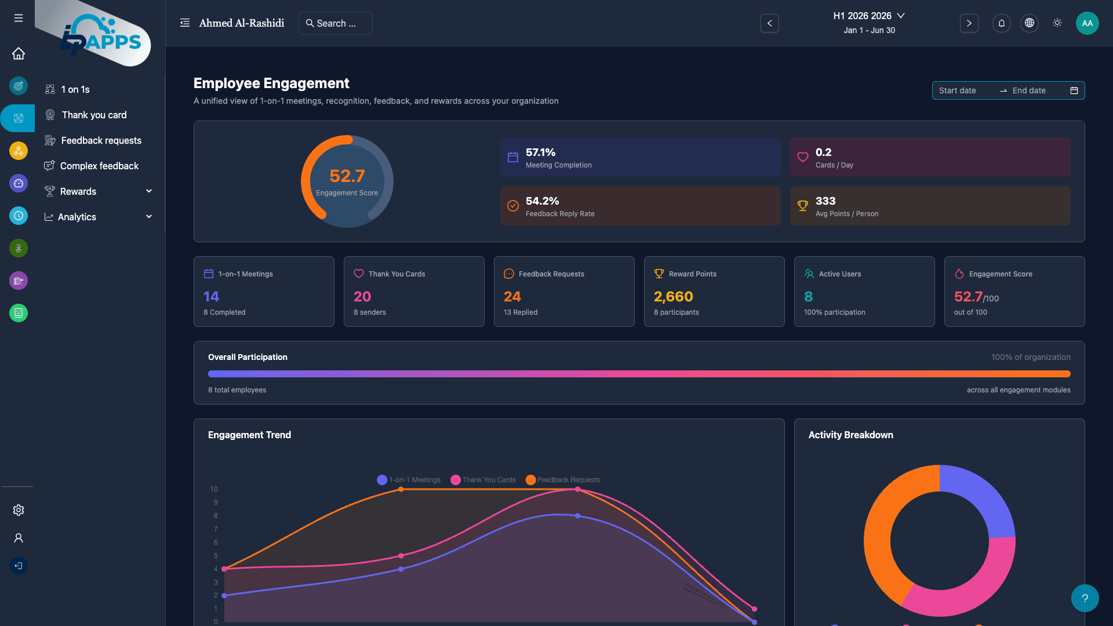This screenshot has width=1113, height=626.
Task: Click the globe language icon
Action: pyautogui.click(x=1029, y=23)
